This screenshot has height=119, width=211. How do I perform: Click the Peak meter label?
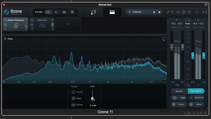[x=188, y=23]
